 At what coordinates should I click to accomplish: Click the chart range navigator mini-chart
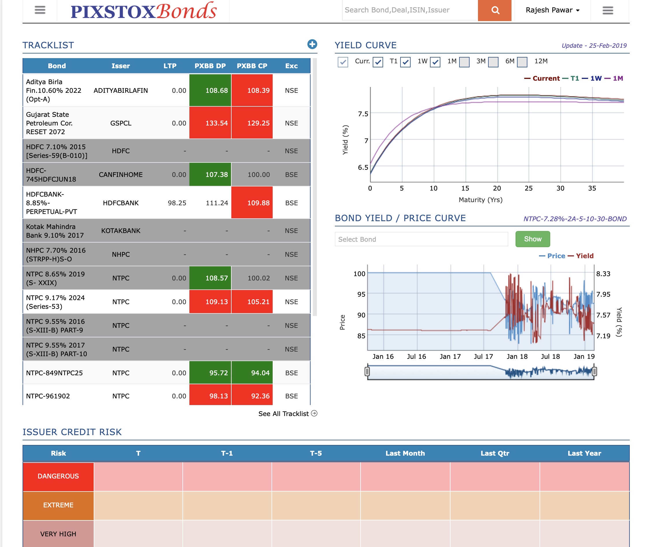[x=481, y=372]
